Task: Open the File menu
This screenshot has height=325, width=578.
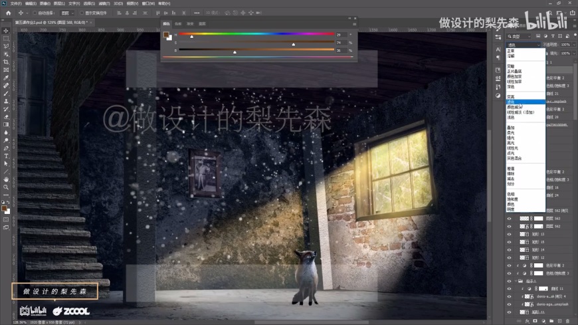Action: 15,3
